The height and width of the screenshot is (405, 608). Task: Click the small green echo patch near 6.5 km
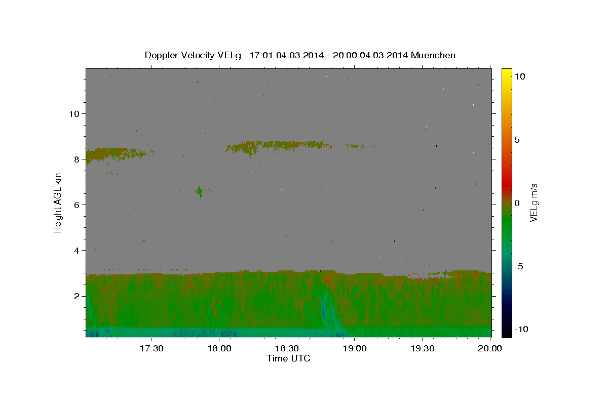click(x=200, y=191)
